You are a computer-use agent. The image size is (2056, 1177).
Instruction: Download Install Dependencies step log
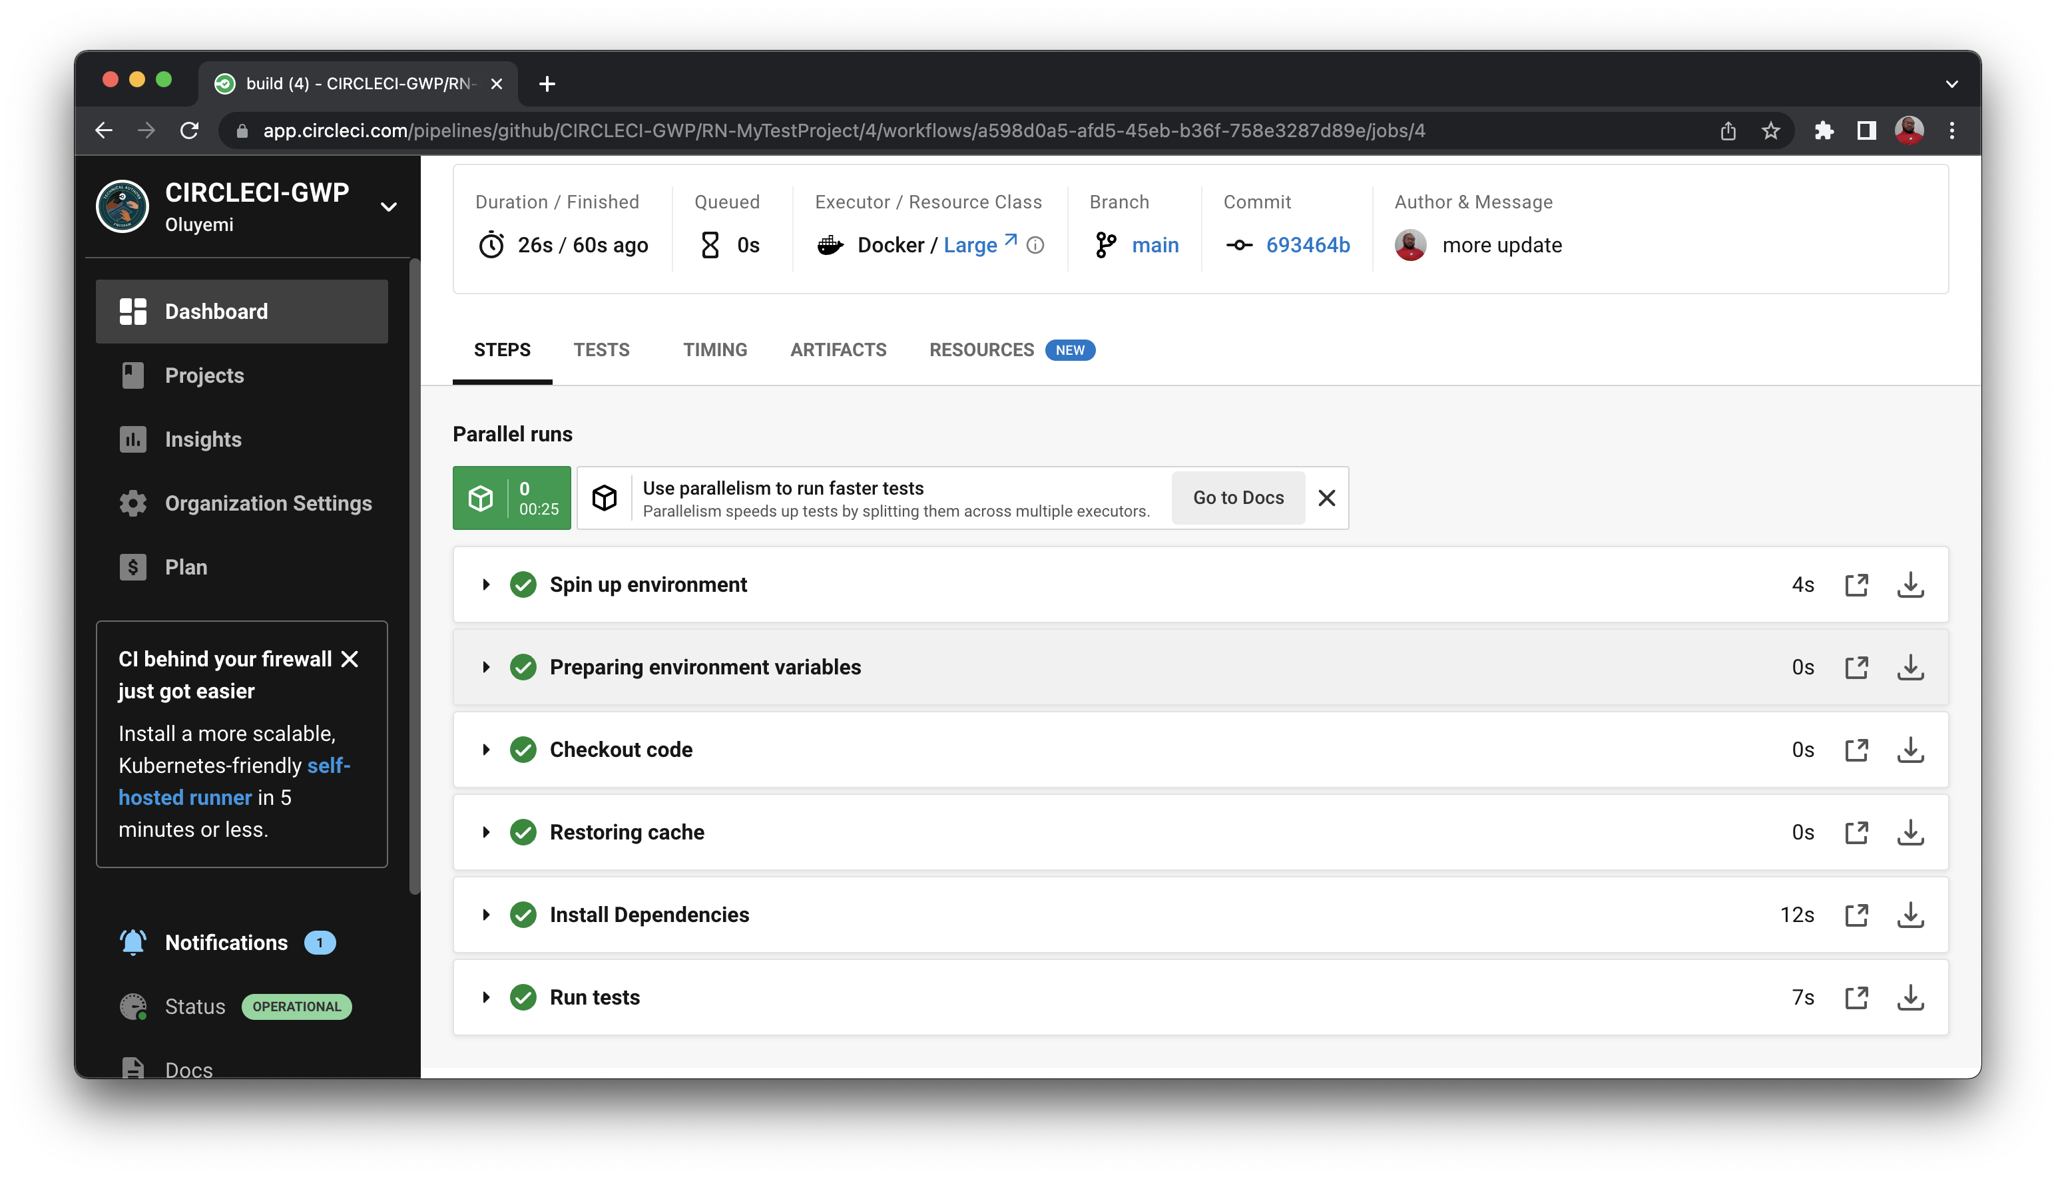[x=1910, y=914]
